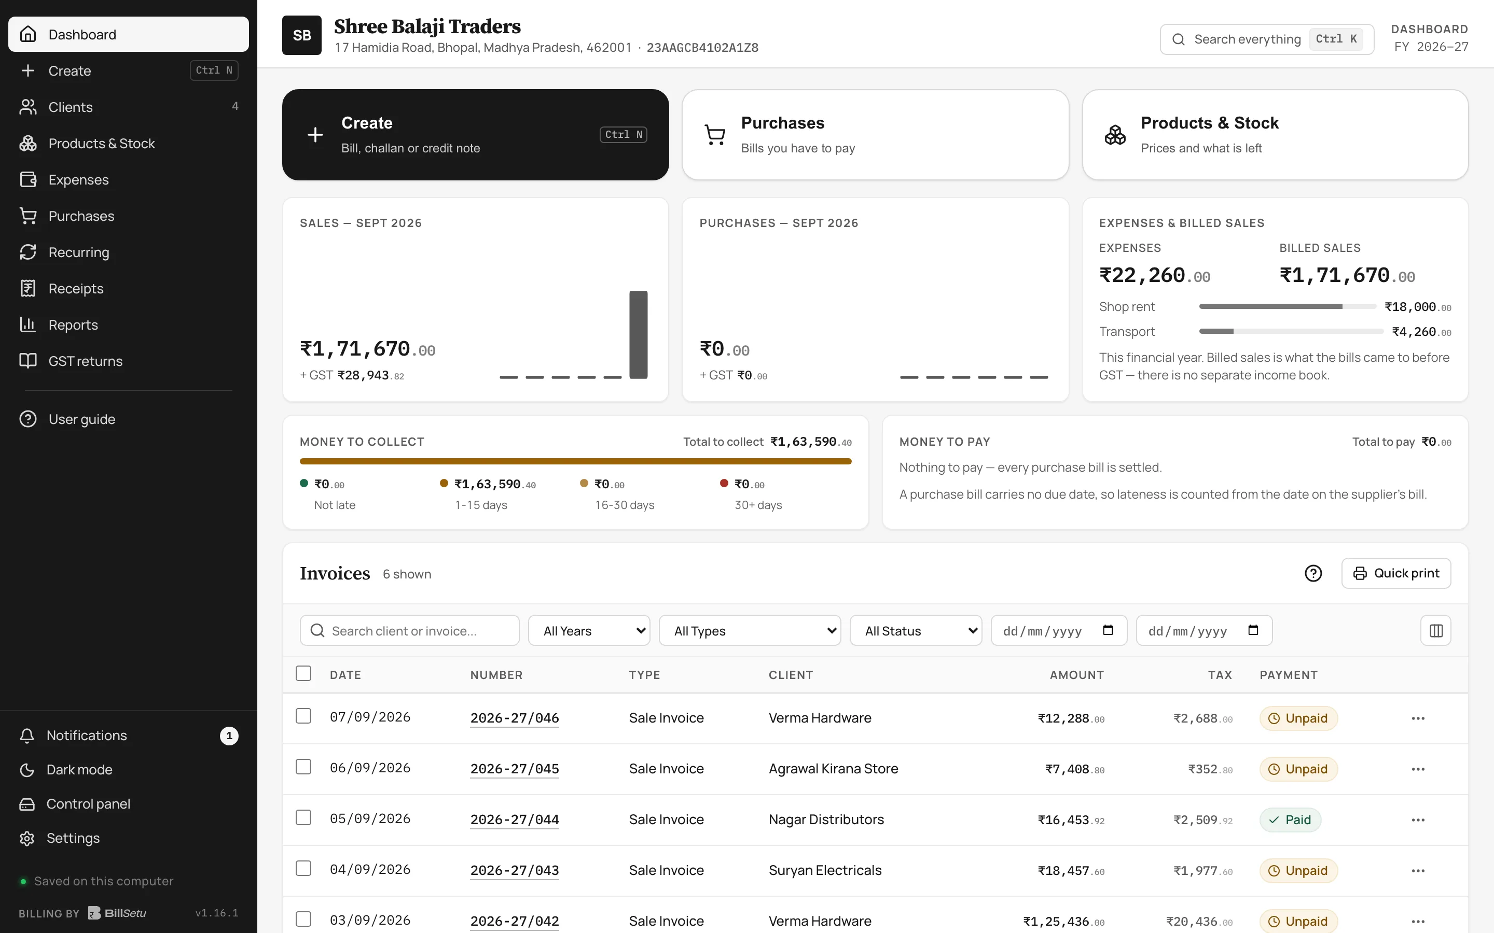Screen dimensions: 1494x933
Task: Click the Shop rent expense bar
Action: pos(1287,307)
